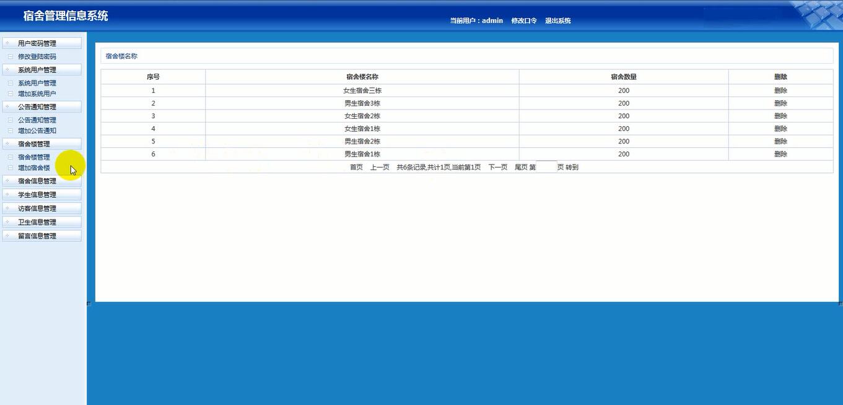
Task: Collapse the 系统用户管理 section
Action: point(41,70)
